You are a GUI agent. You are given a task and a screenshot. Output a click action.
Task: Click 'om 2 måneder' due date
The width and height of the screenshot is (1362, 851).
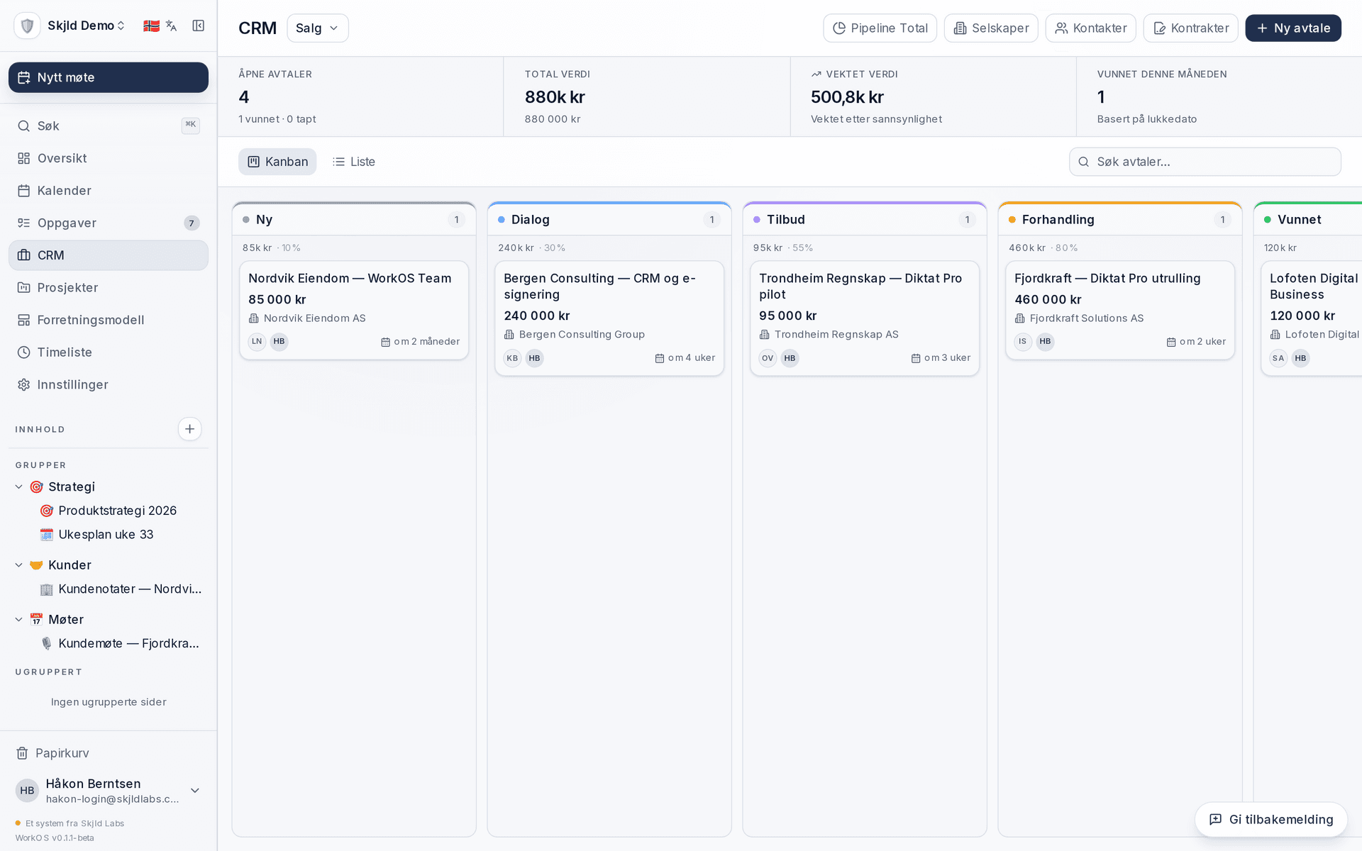[x=421, y=342]
